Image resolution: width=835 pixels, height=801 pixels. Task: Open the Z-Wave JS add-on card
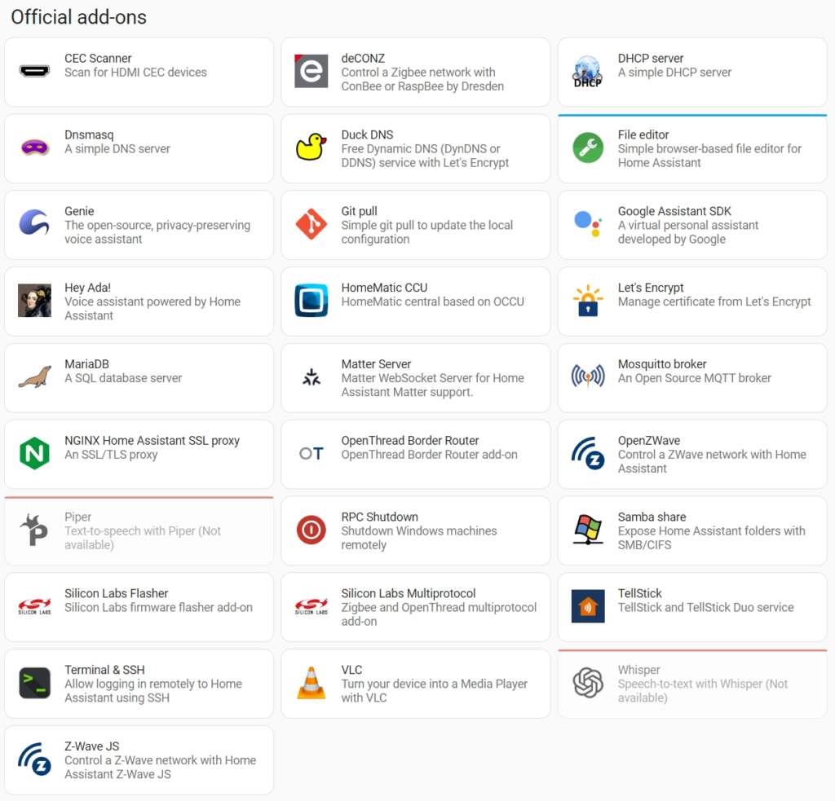pos(139,759)
